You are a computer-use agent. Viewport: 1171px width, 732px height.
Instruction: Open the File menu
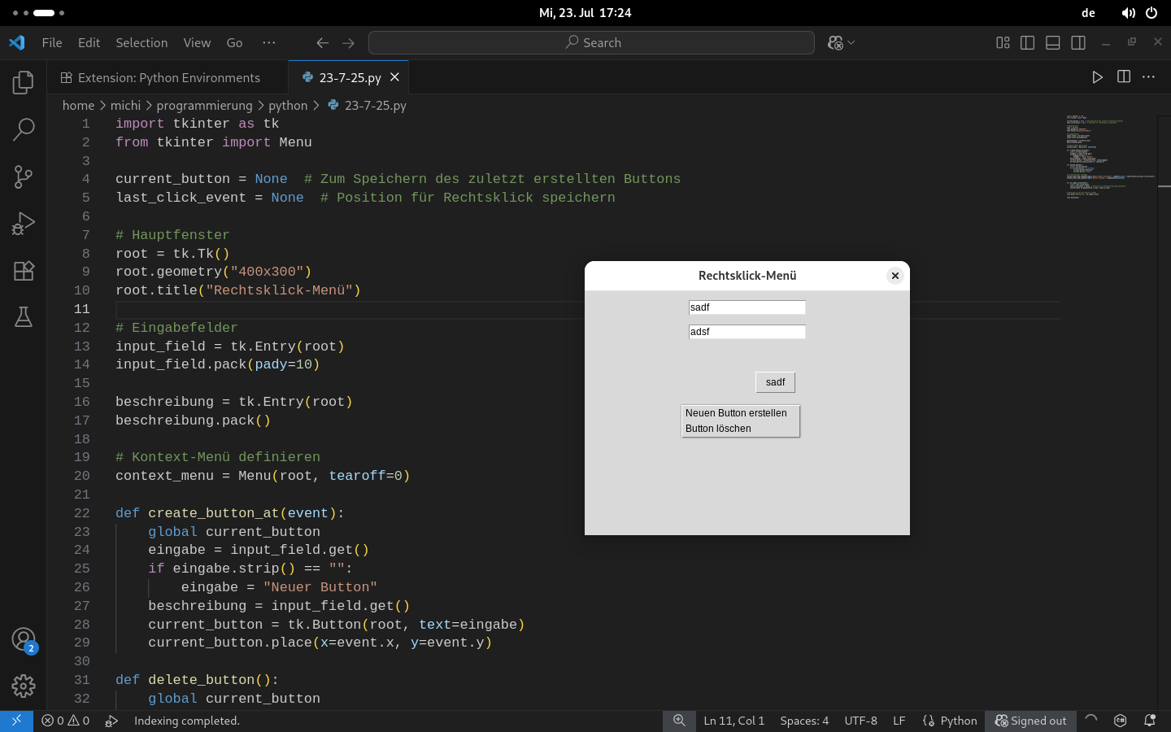51,42
